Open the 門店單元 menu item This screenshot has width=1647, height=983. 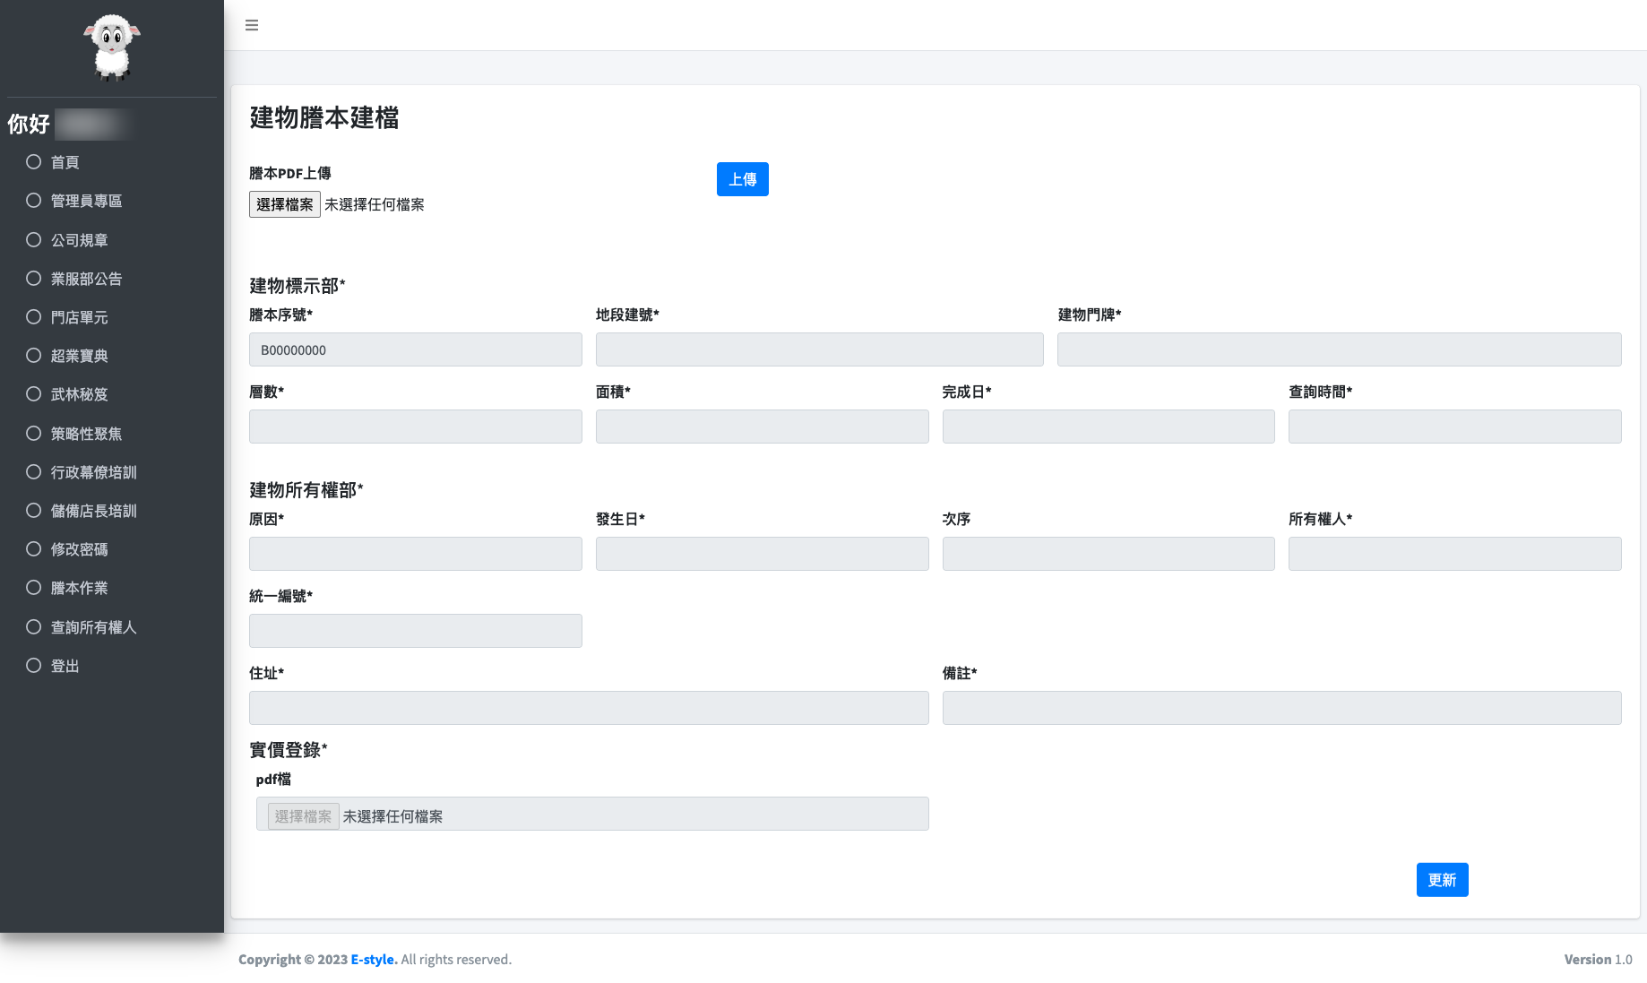point(79,317)
